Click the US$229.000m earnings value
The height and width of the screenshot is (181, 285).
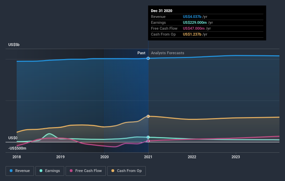point(195,22)
